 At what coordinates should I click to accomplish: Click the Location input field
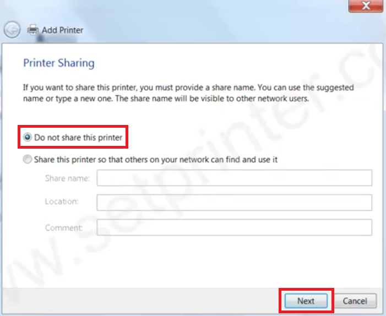(235, 203)
